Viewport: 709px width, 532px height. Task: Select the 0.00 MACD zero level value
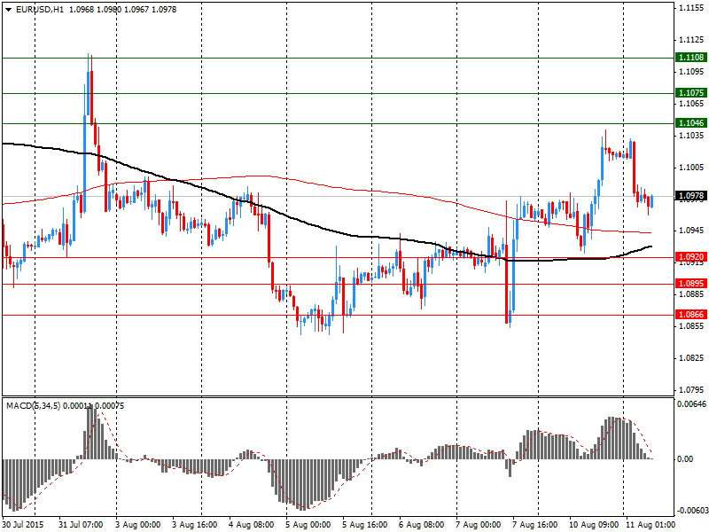[685, 459]
